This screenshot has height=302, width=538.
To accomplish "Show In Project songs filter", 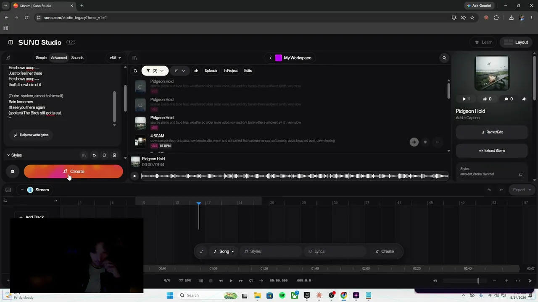I will [231, 71].
